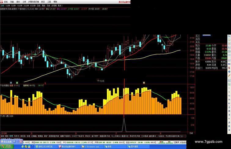The image size is (231, 149).
Task: Apply the 红蜘蛛 indicator
Action: tap(34, 136)
